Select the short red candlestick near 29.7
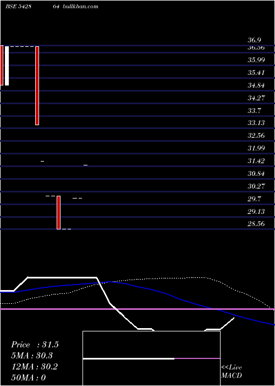 [x=58, y=212]
